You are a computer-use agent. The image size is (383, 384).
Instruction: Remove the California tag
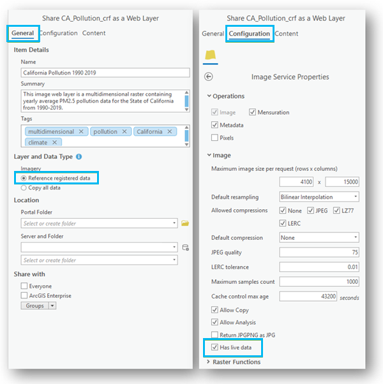170,131
